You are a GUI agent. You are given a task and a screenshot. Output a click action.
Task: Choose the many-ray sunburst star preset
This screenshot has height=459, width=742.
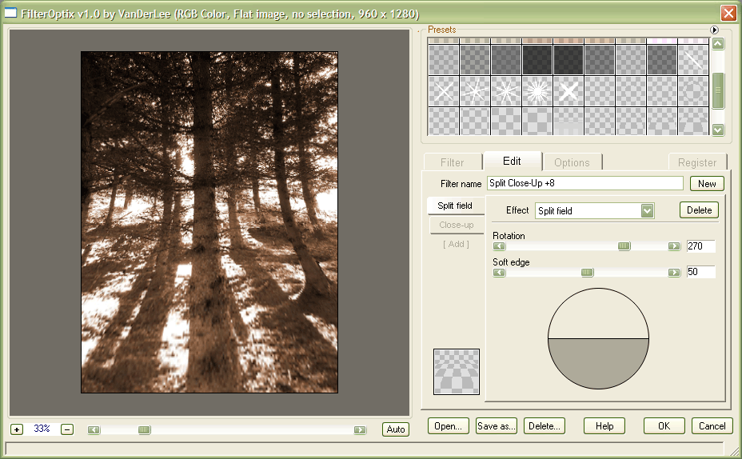pyautogui.click(x=537, y=91)
